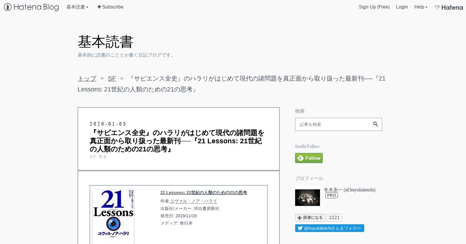
Task: Open the 2020-01-05 date link
Action: 108,124
